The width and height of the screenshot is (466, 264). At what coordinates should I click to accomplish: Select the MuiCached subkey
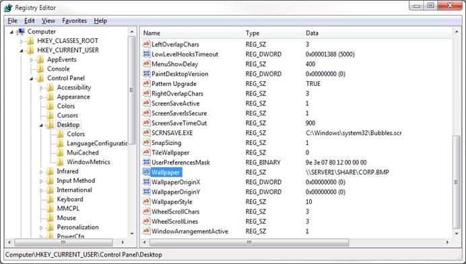point(83,152)
